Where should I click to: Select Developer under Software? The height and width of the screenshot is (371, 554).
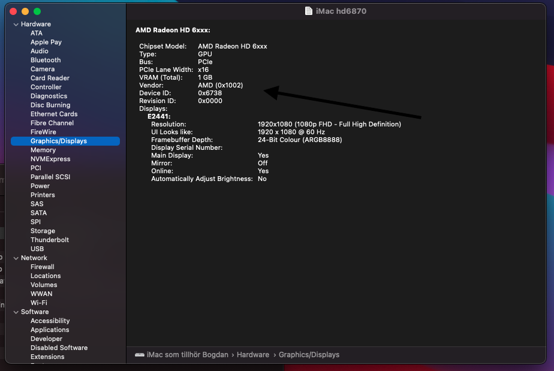point(46,339)
